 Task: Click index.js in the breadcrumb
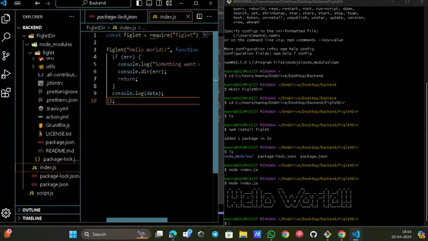point(128,28)
